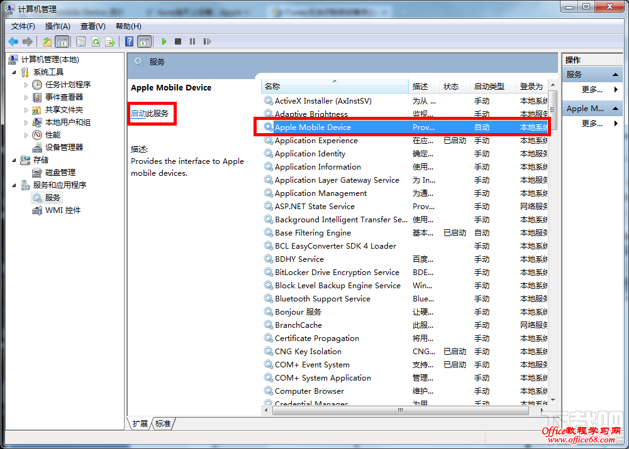Click the horizontal scrollbar under services list
Image resolution: width=629 pixels, height=449 pixels.
[x=400, y=410]
